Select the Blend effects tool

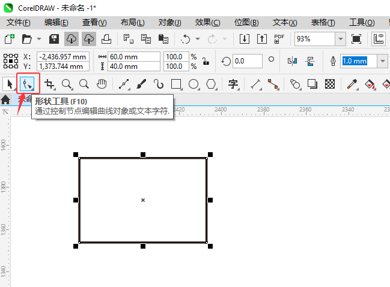(x=295, y=84)
